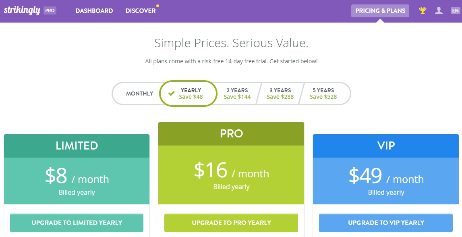Select the Monthly billing option
462x237 pixels.
coord(140,93)
